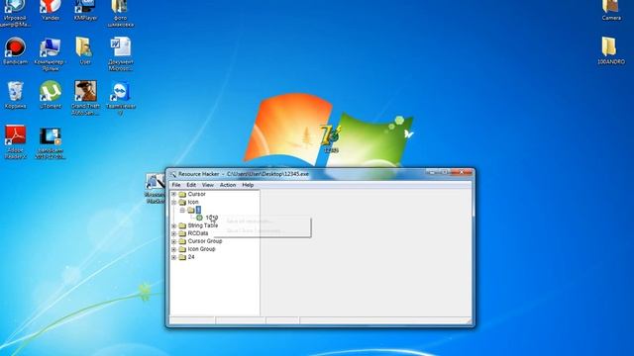
Task: Select the String Table label
Action: point(202,225)
